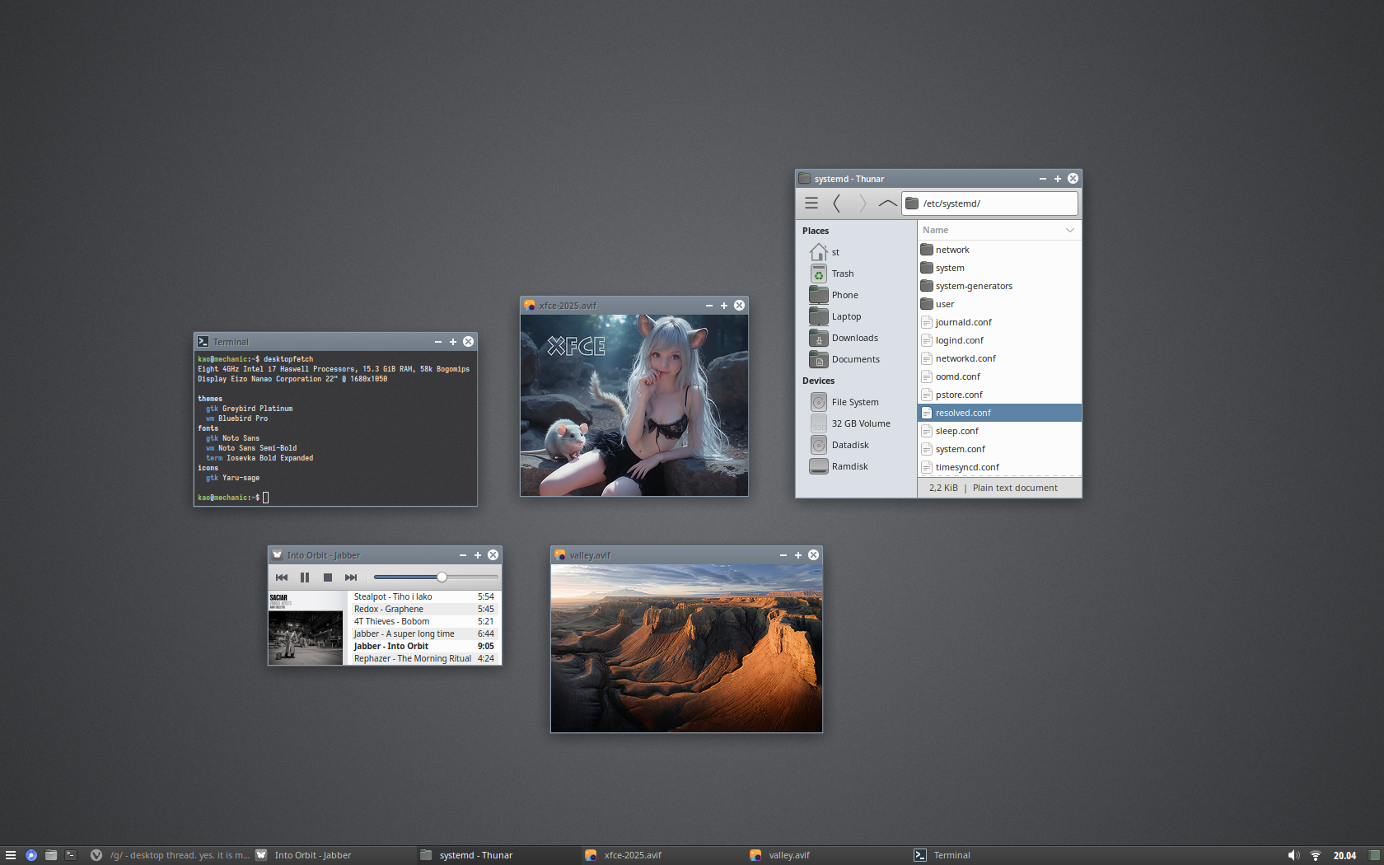Switch to valley.avif taskbar button
The height and width of the screenshot is (865, 1384).
pos(828,855)
